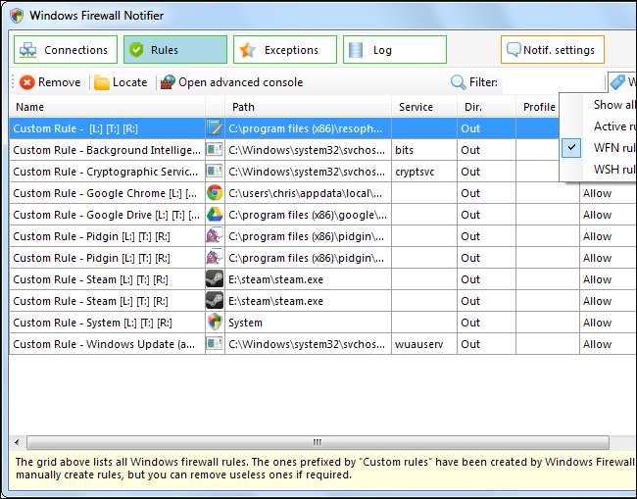Select the Active rules filter option

[x=613, y=126]
